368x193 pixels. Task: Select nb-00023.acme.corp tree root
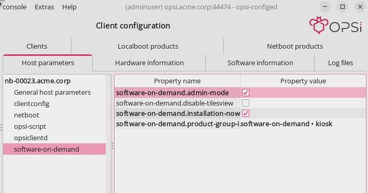[37, 81]
